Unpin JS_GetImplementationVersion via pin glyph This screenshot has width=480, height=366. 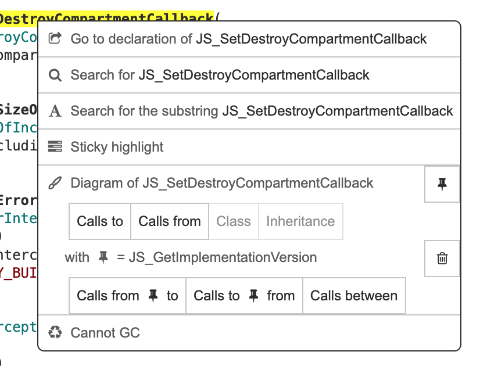click(102, 257)
